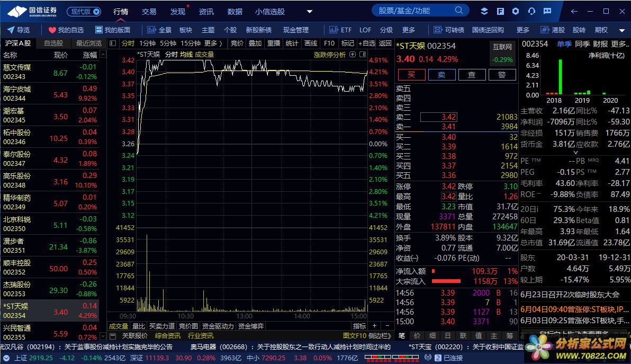Click the plus zoom button beside 指标
Screen dimensions: 631x364
coord(374,326)
